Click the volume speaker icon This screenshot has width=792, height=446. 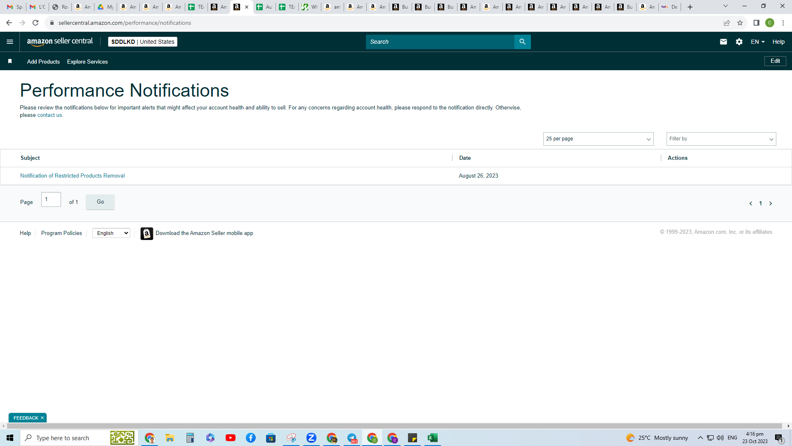point(720,438)
